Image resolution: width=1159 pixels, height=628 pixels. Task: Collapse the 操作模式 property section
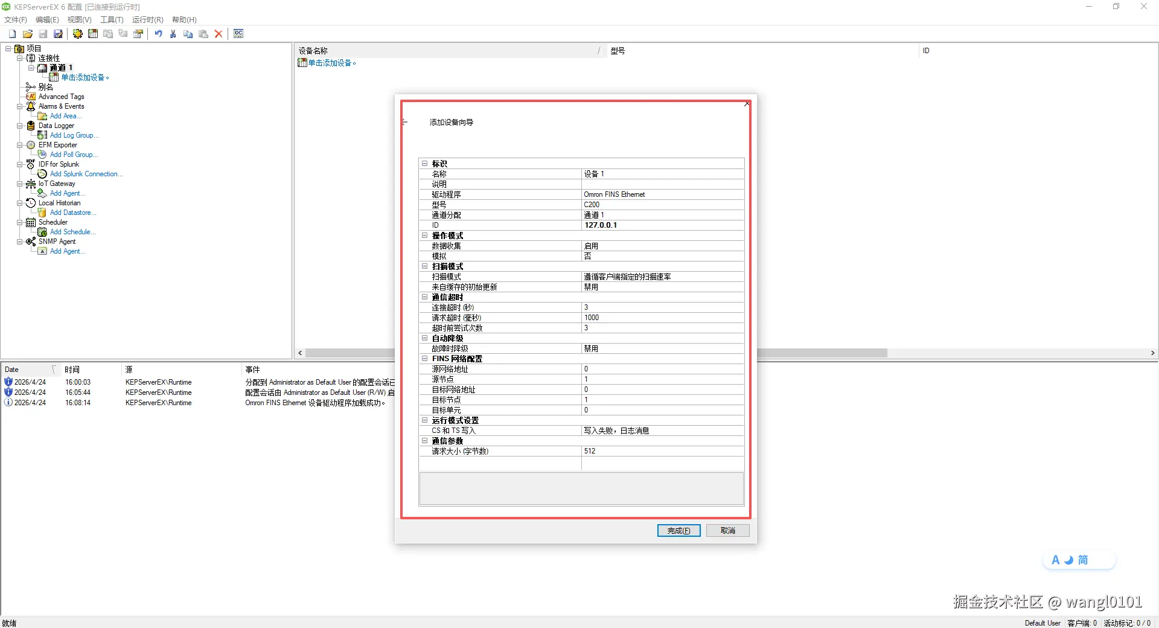click(x=425, y=235)
